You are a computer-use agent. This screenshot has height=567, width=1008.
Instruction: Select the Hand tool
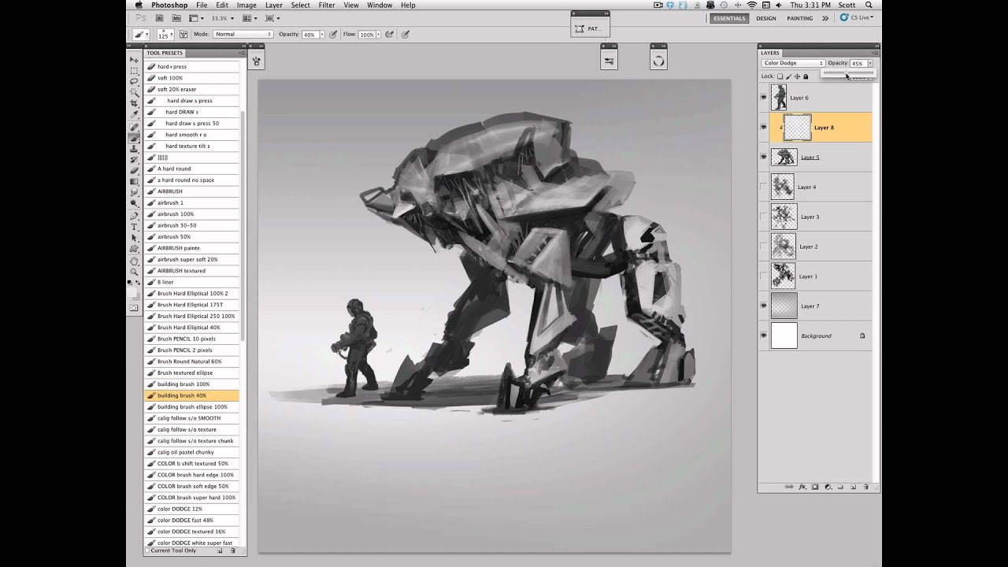pyautogui.click(x=134, y=261)
